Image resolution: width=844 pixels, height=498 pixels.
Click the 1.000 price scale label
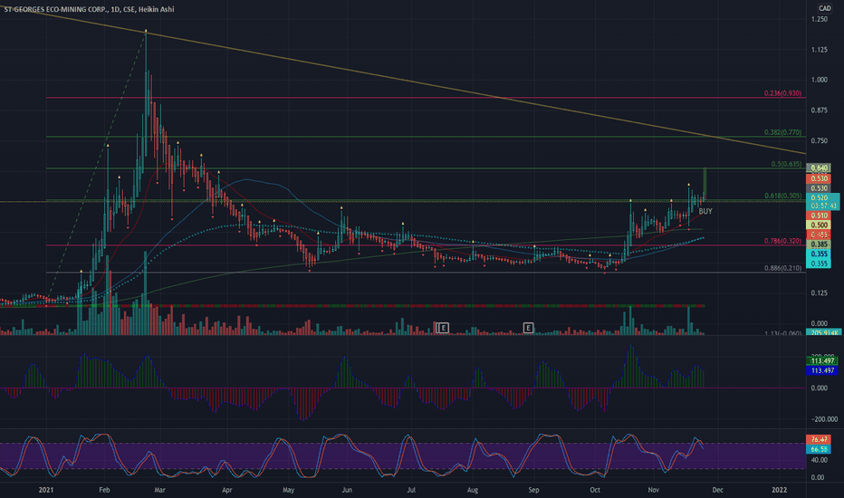820,80
